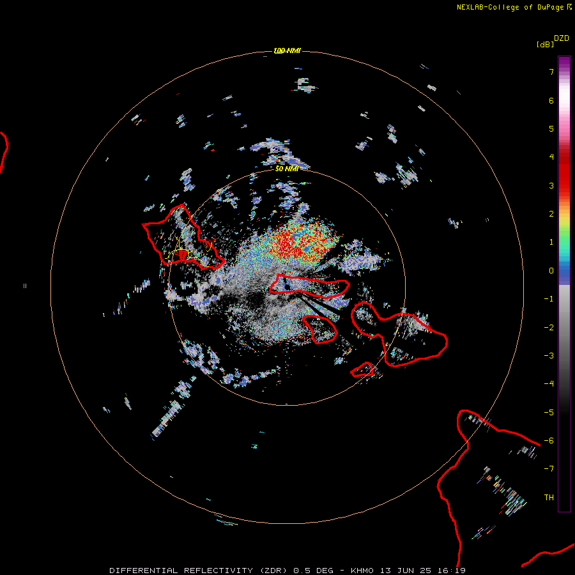Select the 3 dB scale tick label
This screenshot has width=575, height=575.
click(x=551, y=185)
